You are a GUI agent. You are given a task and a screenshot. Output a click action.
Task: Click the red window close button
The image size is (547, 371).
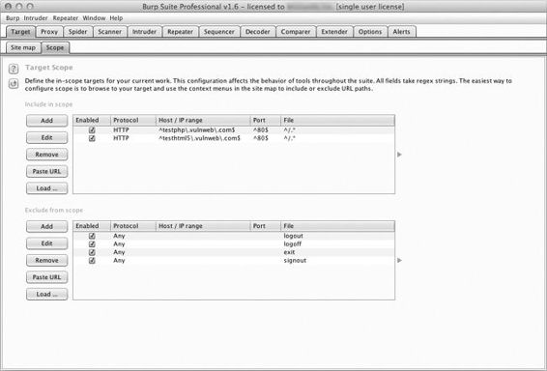[8, 6]
